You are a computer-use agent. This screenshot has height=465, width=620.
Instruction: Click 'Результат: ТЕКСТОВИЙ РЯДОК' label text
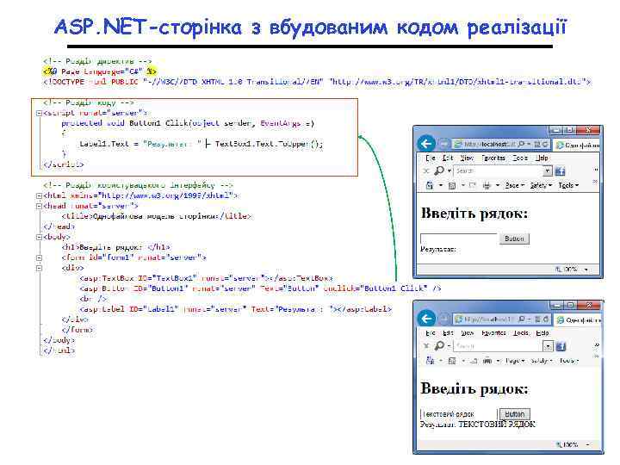click(x=478, y=425)
